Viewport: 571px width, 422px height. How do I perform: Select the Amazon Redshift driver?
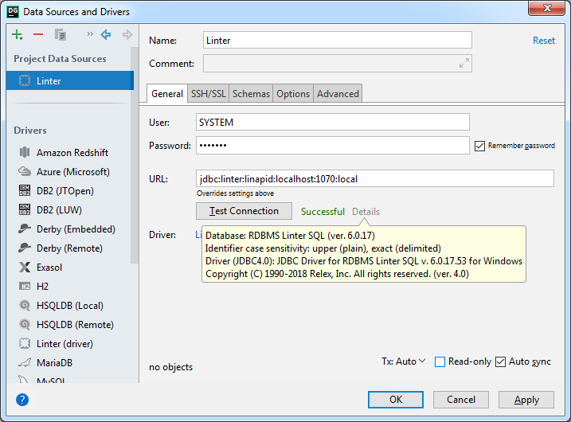point(72,153)
